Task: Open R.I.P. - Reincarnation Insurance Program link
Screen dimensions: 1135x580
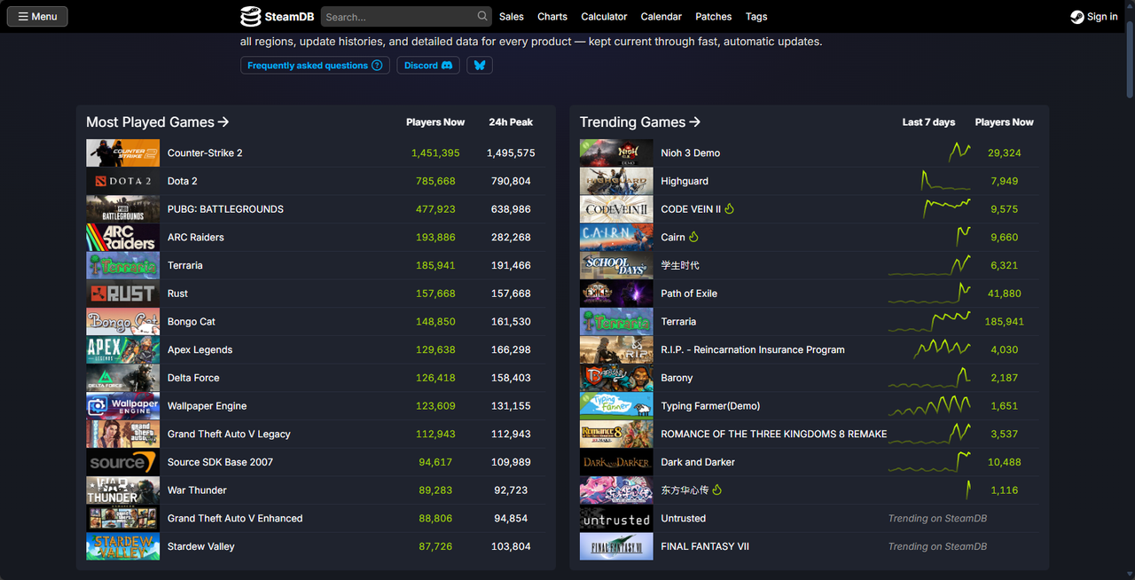Action: tap(753, 349)
